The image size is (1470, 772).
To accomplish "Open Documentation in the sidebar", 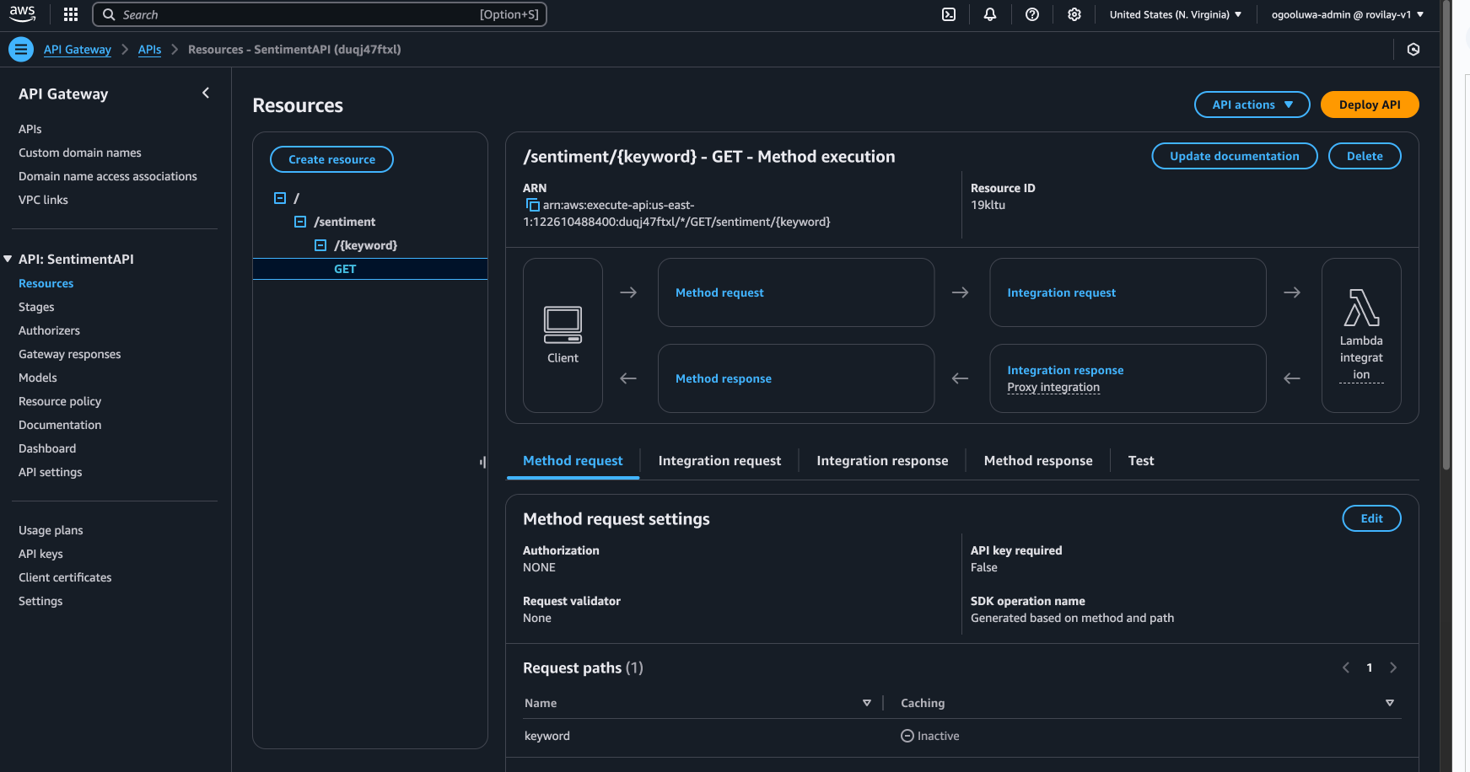I will [x=60, y=425].
